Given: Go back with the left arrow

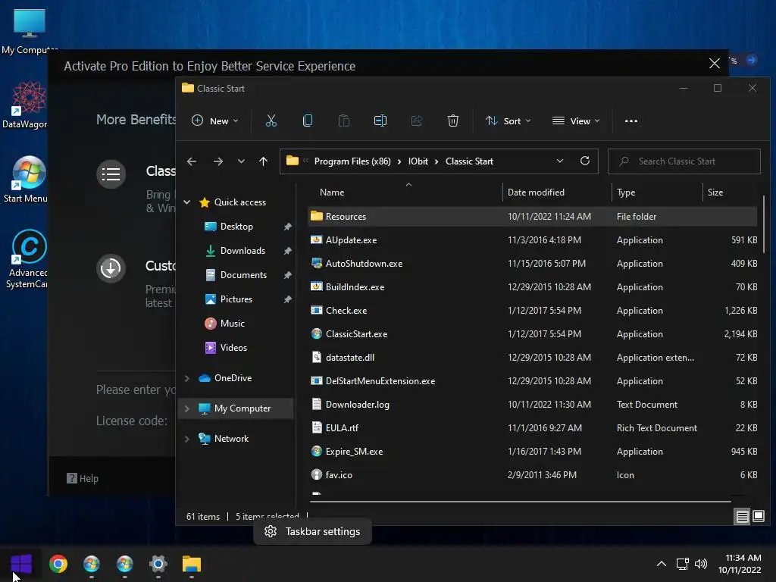Looking at the screenshot, I should point(192,161).
